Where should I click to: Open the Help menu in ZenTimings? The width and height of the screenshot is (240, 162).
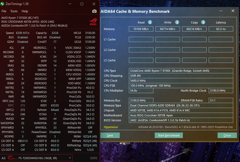point(25,11)
